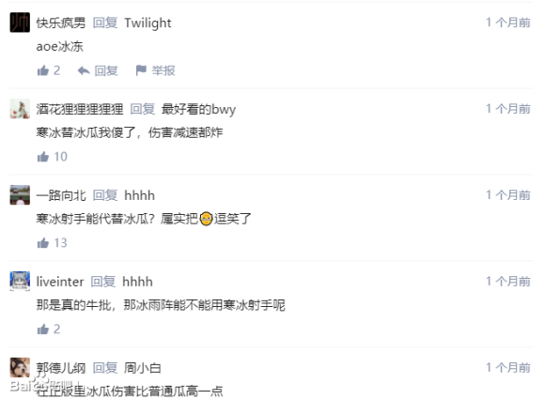The height and width of the screenshot is (399, 545).
Task: Open username 酒花狸狸狸狸狸 profile
Action: tap(80, 109)
